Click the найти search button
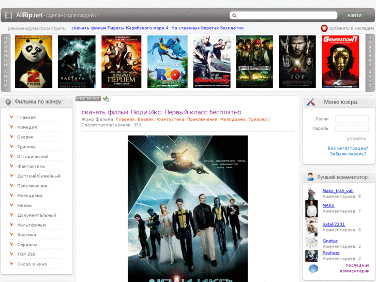 click(354, 16)
